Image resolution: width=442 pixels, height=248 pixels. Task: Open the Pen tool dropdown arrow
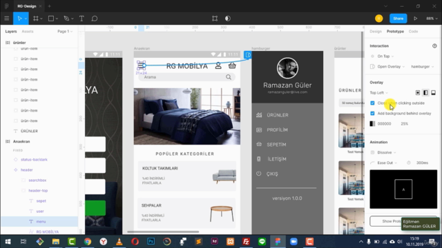pyautogui.click(x=73, y=19)
